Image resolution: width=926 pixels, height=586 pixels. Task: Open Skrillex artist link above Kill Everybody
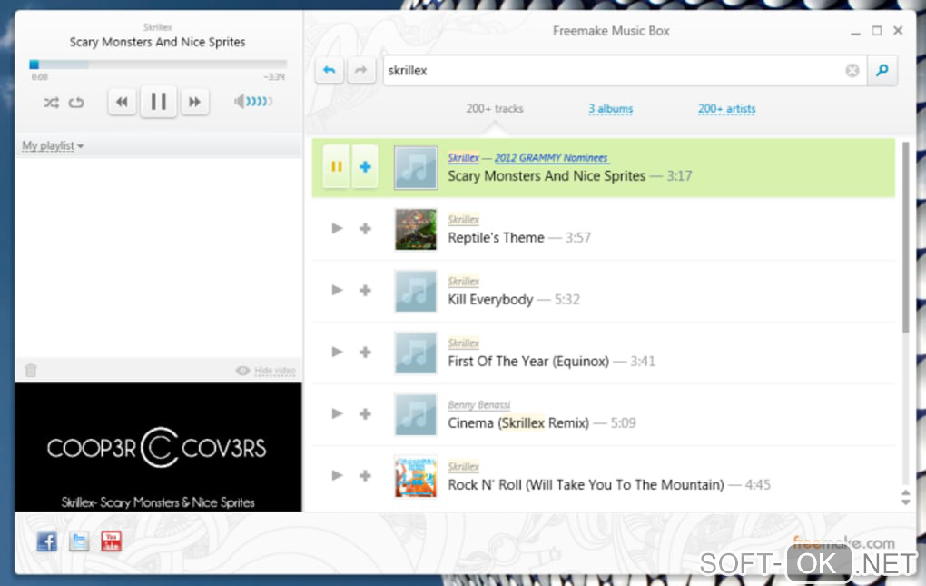click(464, 281)
